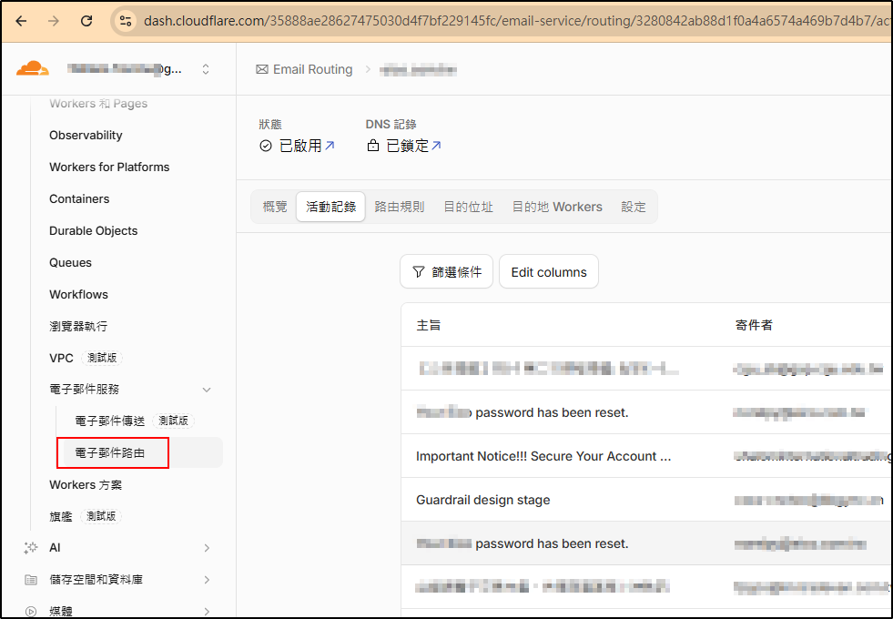
Task: Click the browser address bar URL
Action: coord(515,21)
